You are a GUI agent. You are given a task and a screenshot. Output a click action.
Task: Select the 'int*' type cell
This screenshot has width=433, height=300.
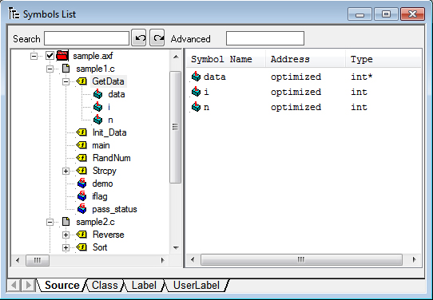pyautogui.click(x=362, y=77)
